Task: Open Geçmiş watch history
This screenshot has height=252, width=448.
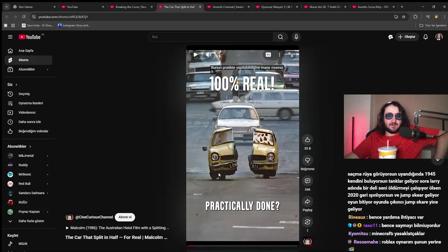Action: [29, 94]
